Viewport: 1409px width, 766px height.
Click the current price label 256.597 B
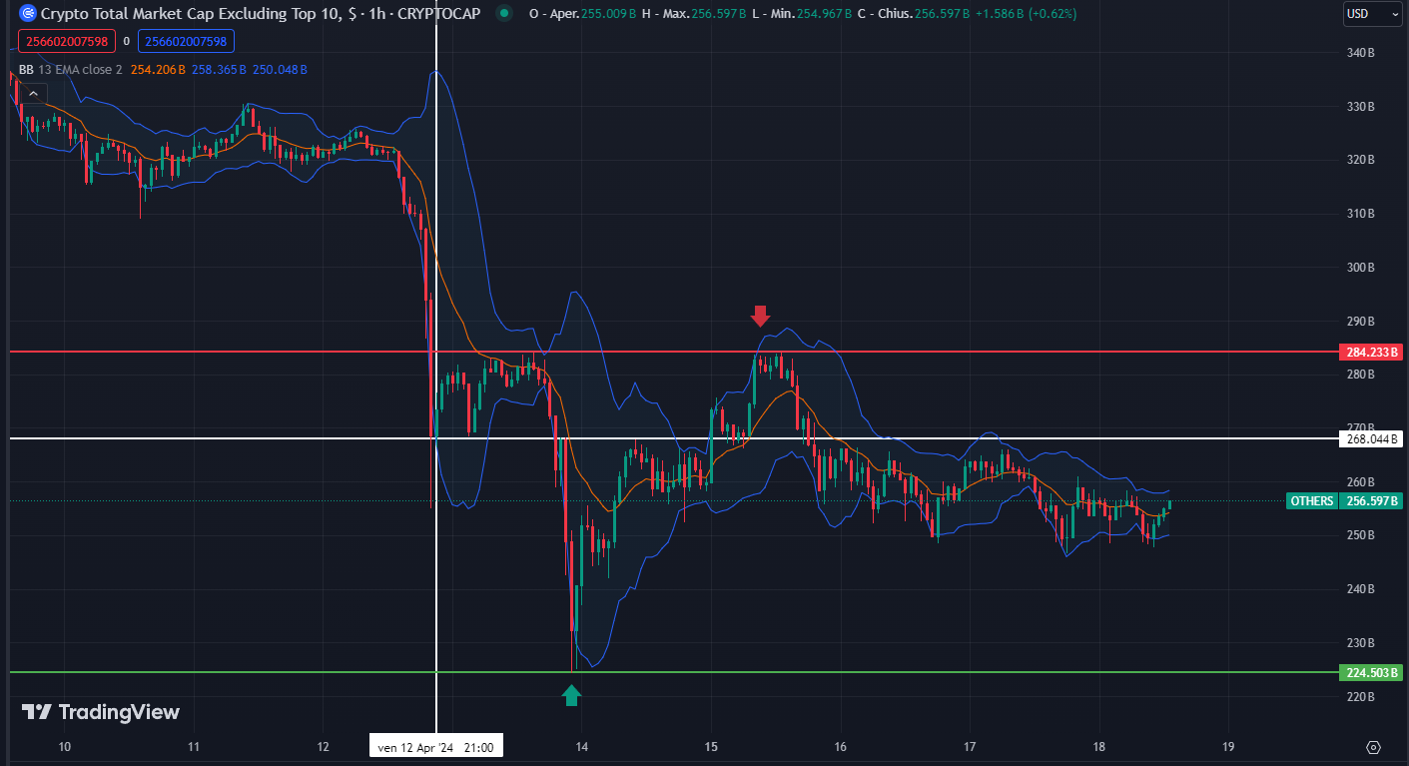[x=1370, y=501]
